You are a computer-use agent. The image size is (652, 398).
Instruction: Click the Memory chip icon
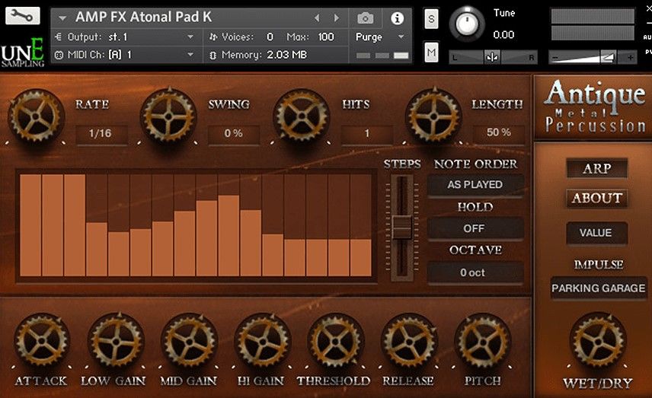pyautogui.click(x=213, y=55)
